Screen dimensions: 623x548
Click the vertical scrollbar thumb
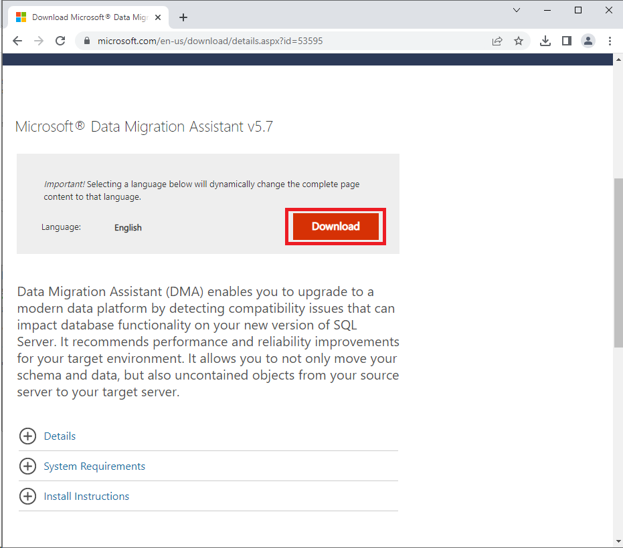[618, 263]
